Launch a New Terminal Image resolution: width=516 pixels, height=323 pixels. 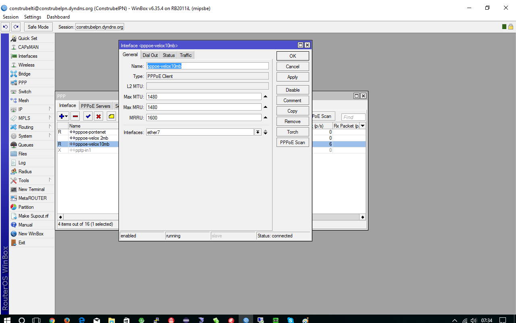pos(31,189)
